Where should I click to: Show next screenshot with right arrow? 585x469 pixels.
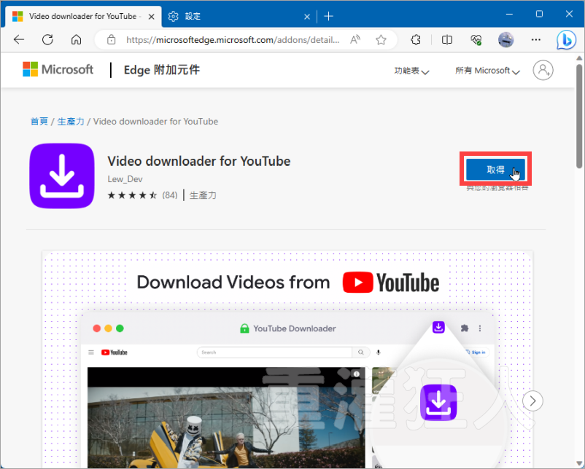[533, 400]
